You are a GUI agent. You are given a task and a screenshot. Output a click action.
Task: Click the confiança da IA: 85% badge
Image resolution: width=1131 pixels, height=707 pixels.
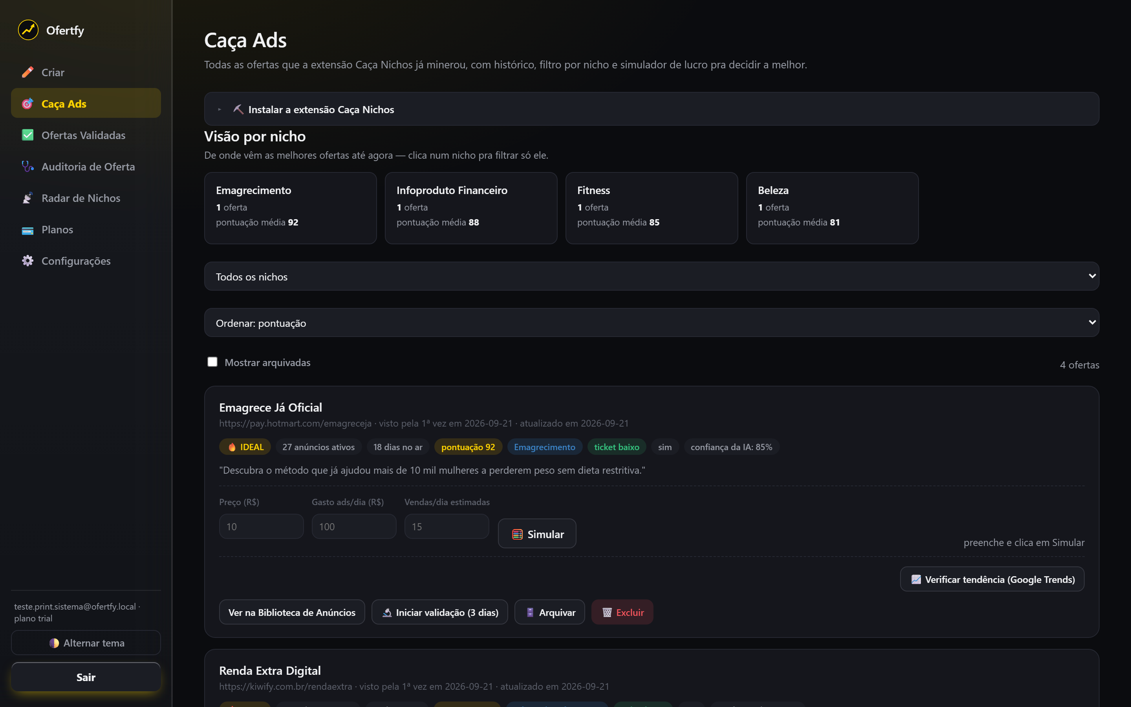(x=731, y=447)
